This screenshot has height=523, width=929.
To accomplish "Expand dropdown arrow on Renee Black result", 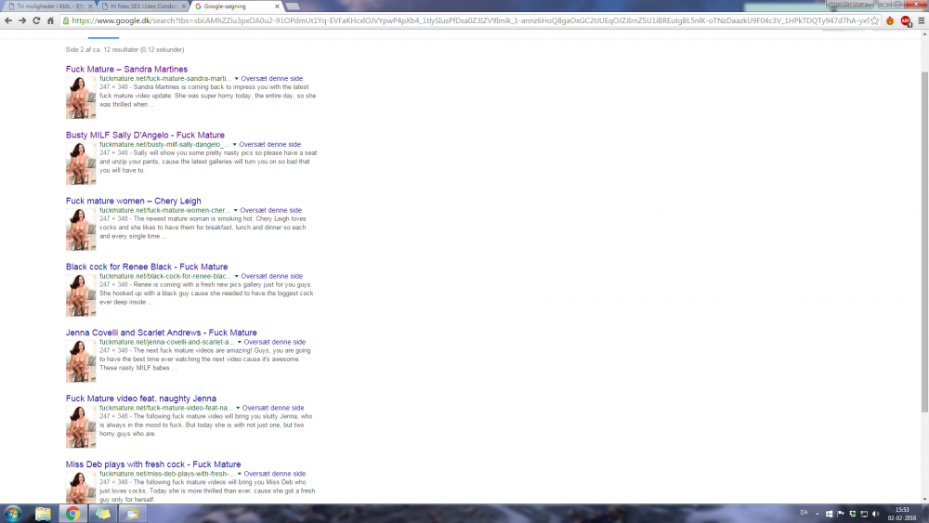I will [x=236, y=276].
